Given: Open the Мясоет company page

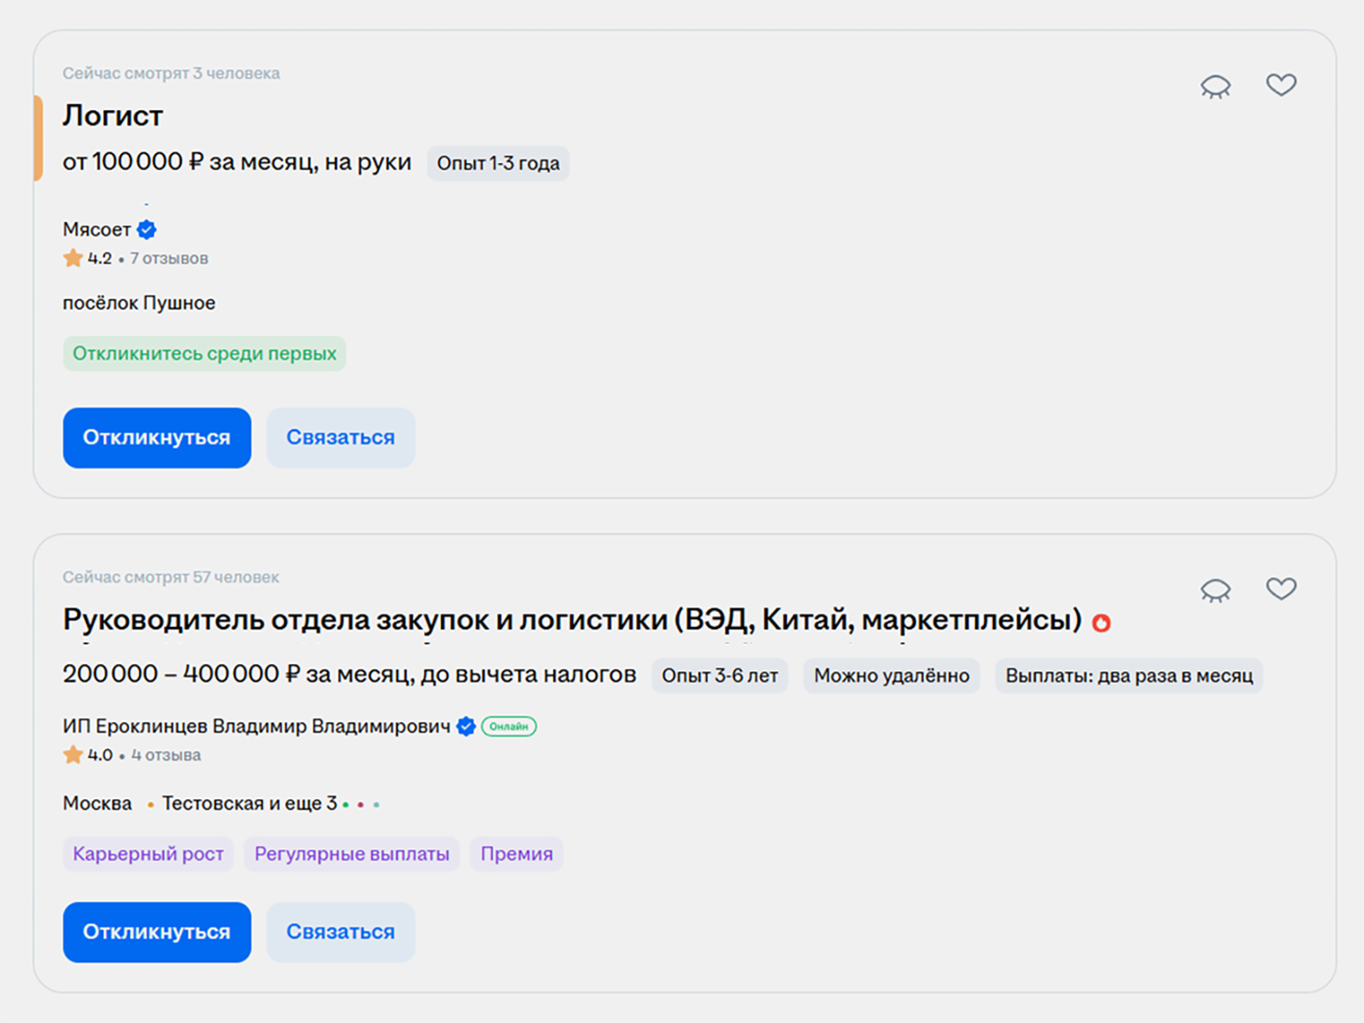Looking at the screenshot, I should pyautogui.click(x=97, y=230).
